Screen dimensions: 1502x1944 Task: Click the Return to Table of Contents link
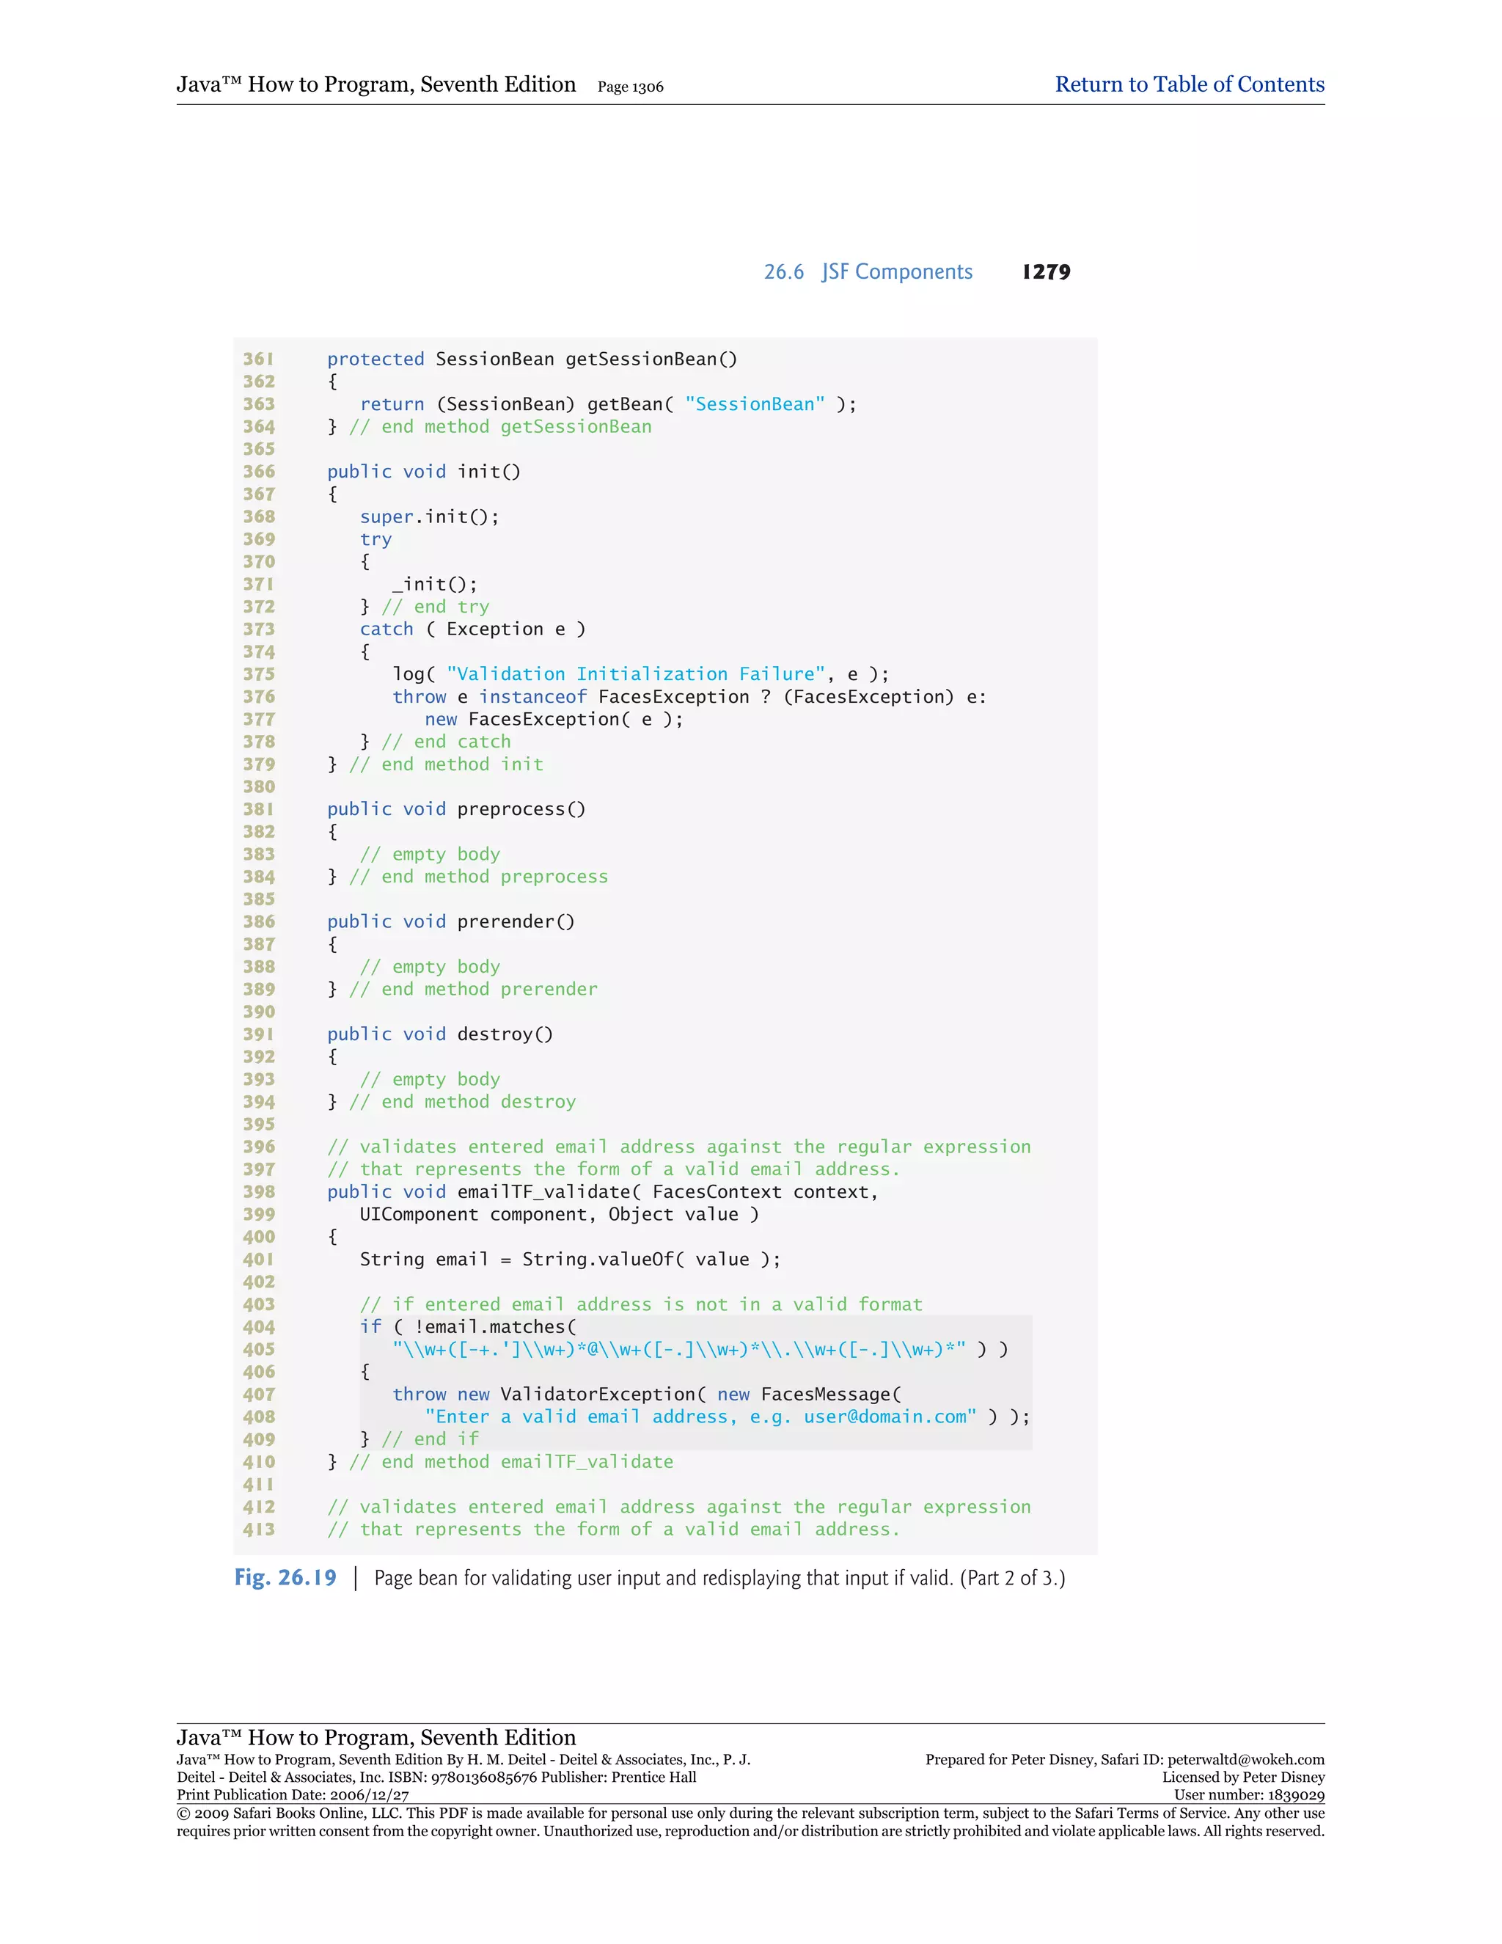tap(1189, 84)
